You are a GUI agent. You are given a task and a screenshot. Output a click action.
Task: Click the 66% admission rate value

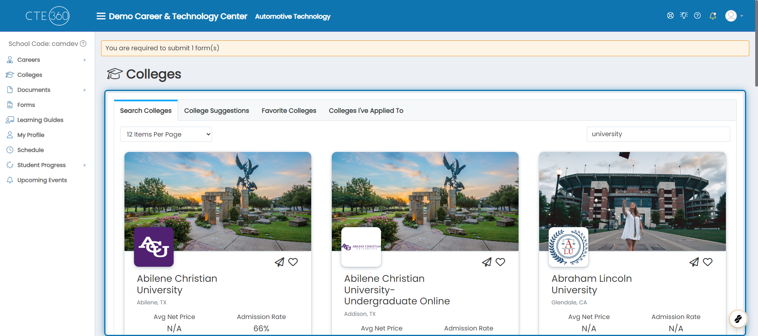pos(261,328)
